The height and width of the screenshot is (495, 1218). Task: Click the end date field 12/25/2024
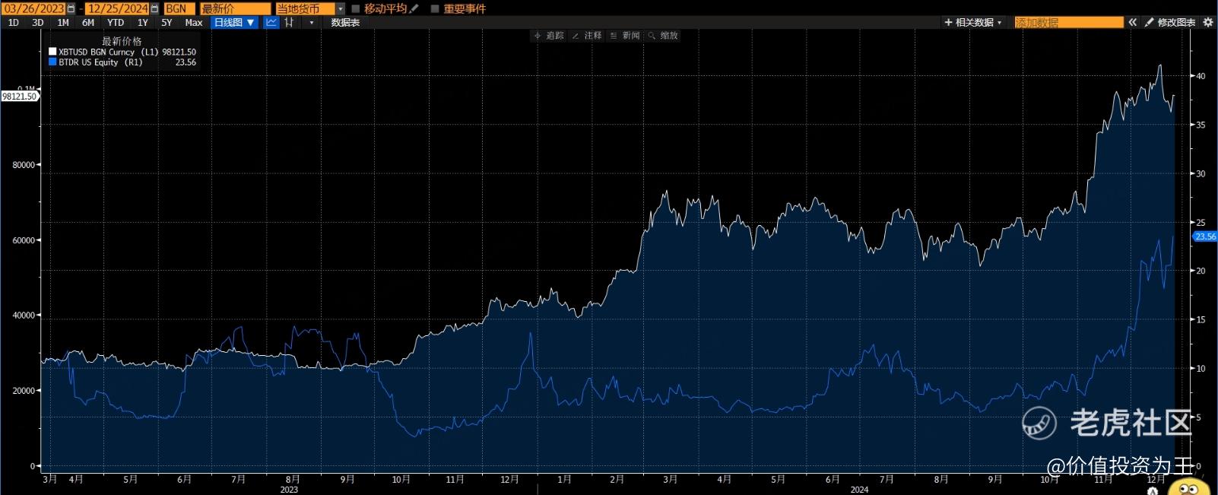pyautogui.click(x=117, y=8)
